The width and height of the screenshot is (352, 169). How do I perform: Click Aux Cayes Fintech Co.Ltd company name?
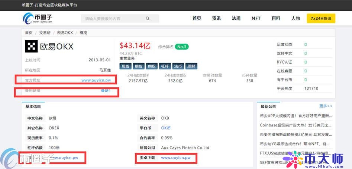click(x=185, y=148)
